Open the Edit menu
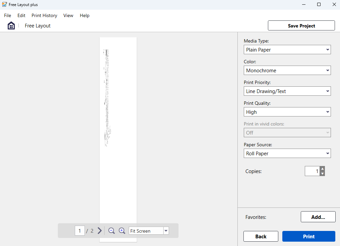 tap(21, 16)
